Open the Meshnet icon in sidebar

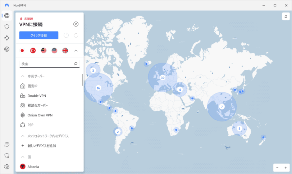point(7,38)
